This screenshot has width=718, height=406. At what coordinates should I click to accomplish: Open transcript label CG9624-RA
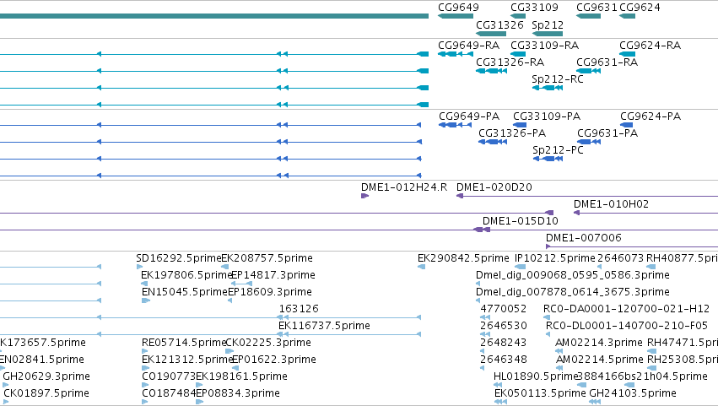[650, 45]
